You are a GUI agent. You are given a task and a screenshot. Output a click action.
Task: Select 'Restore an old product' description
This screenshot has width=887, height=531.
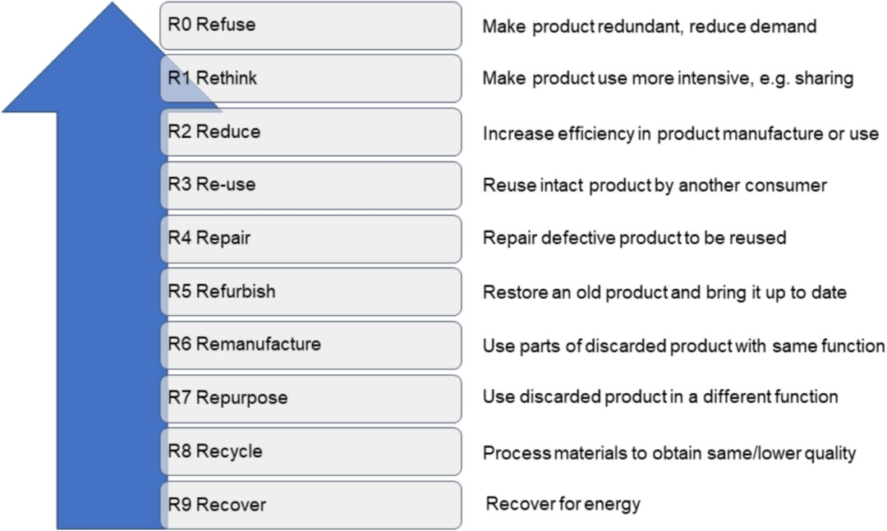(x=664, y=292)
